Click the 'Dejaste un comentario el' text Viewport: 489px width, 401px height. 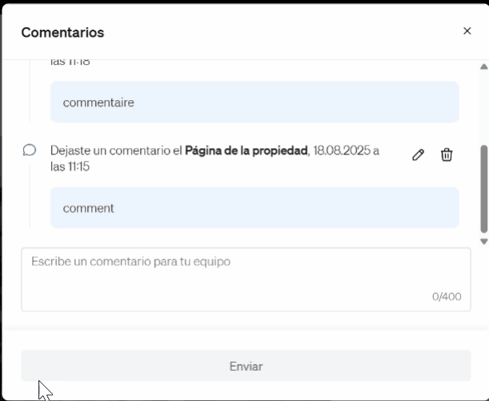click(115, 150)
